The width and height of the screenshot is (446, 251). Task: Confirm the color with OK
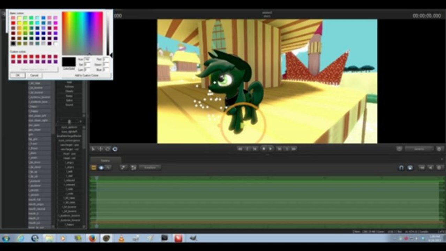pyautogui.click(x=17, y=75)
